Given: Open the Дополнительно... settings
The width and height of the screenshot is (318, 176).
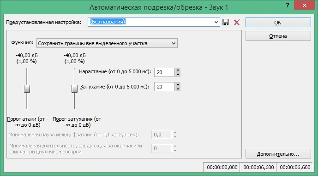Looking at the screenshot, I should (278, 154).
